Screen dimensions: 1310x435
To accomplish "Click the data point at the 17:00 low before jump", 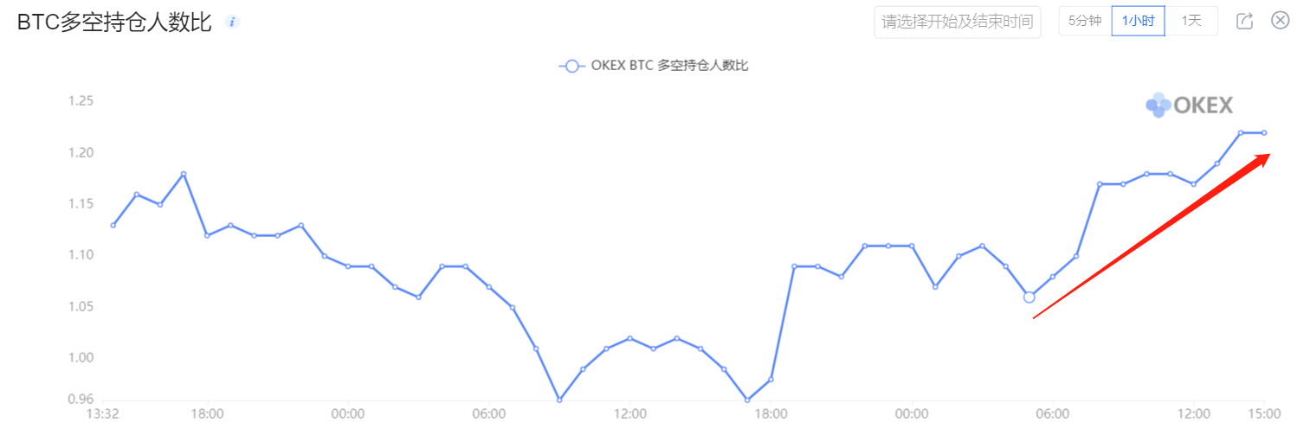I will point(747,400).
